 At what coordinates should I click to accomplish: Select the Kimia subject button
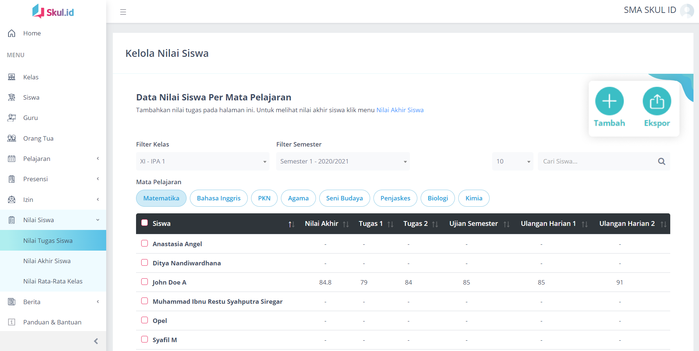(474, 198)
